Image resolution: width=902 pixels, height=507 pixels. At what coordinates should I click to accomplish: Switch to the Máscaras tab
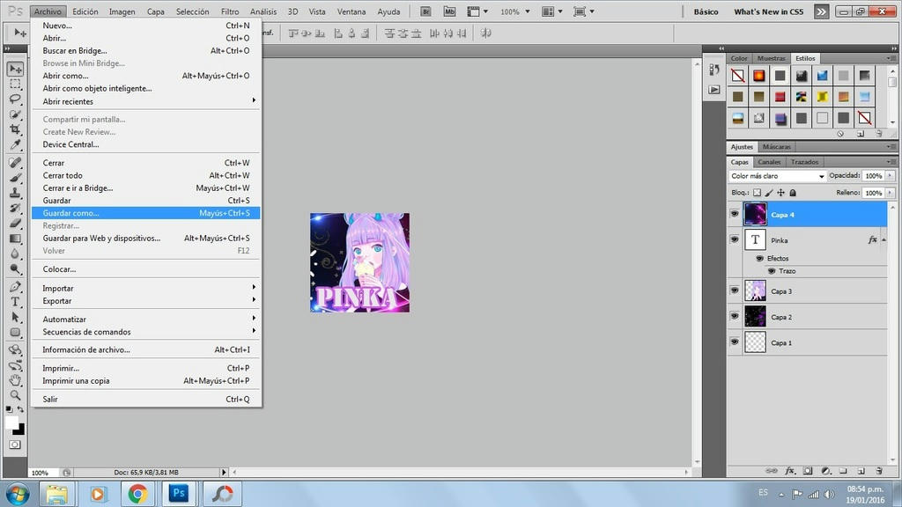coord(777,147)
